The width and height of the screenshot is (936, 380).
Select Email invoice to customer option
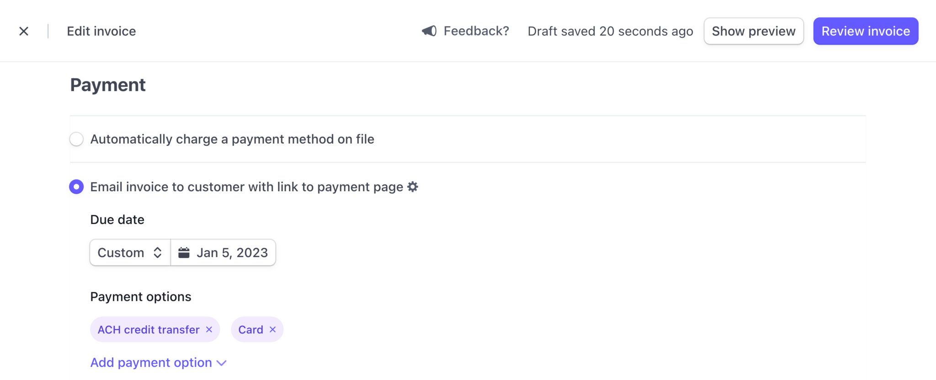(76, 187)
